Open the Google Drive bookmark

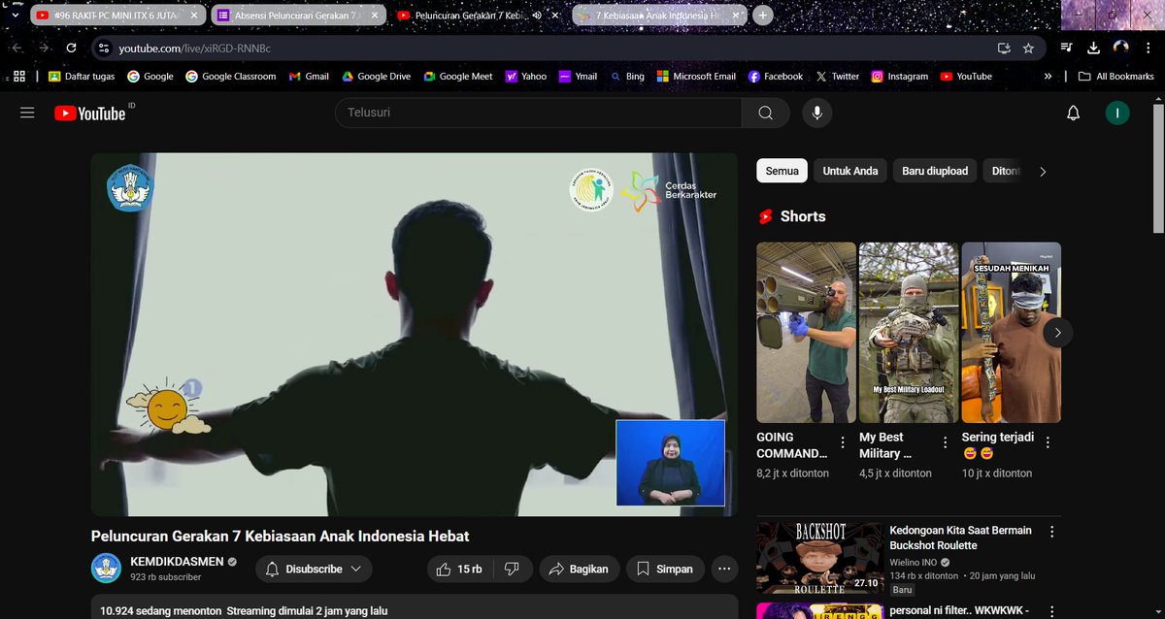click(376, 76)
